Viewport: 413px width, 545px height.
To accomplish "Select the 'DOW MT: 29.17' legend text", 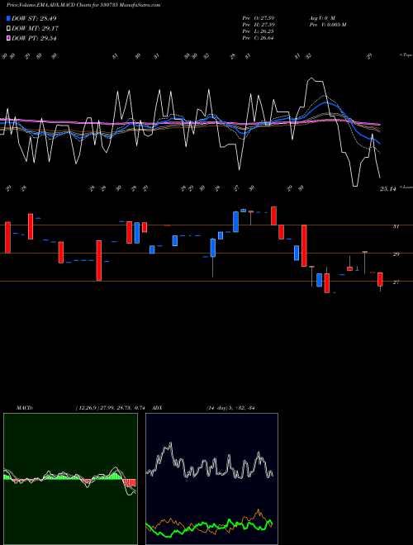I will 35,29.
